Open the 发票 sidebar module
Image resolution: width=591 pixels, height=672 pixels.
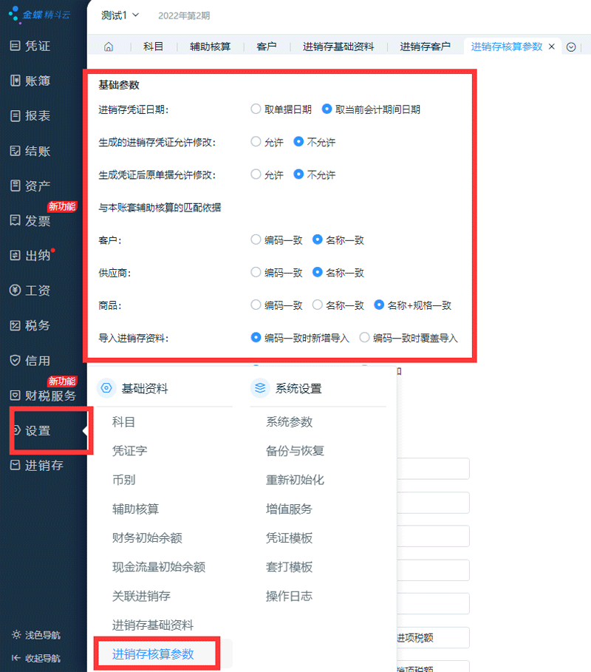pyautogui.click(x=30, y=221)
